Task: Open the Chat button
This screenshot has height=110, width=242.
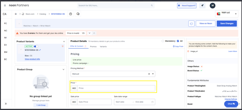Action: click(x=231, y=104)
